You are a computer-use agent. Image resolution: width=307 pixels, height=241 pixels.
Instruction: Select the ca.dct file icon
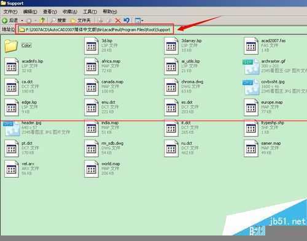[12, 87]
